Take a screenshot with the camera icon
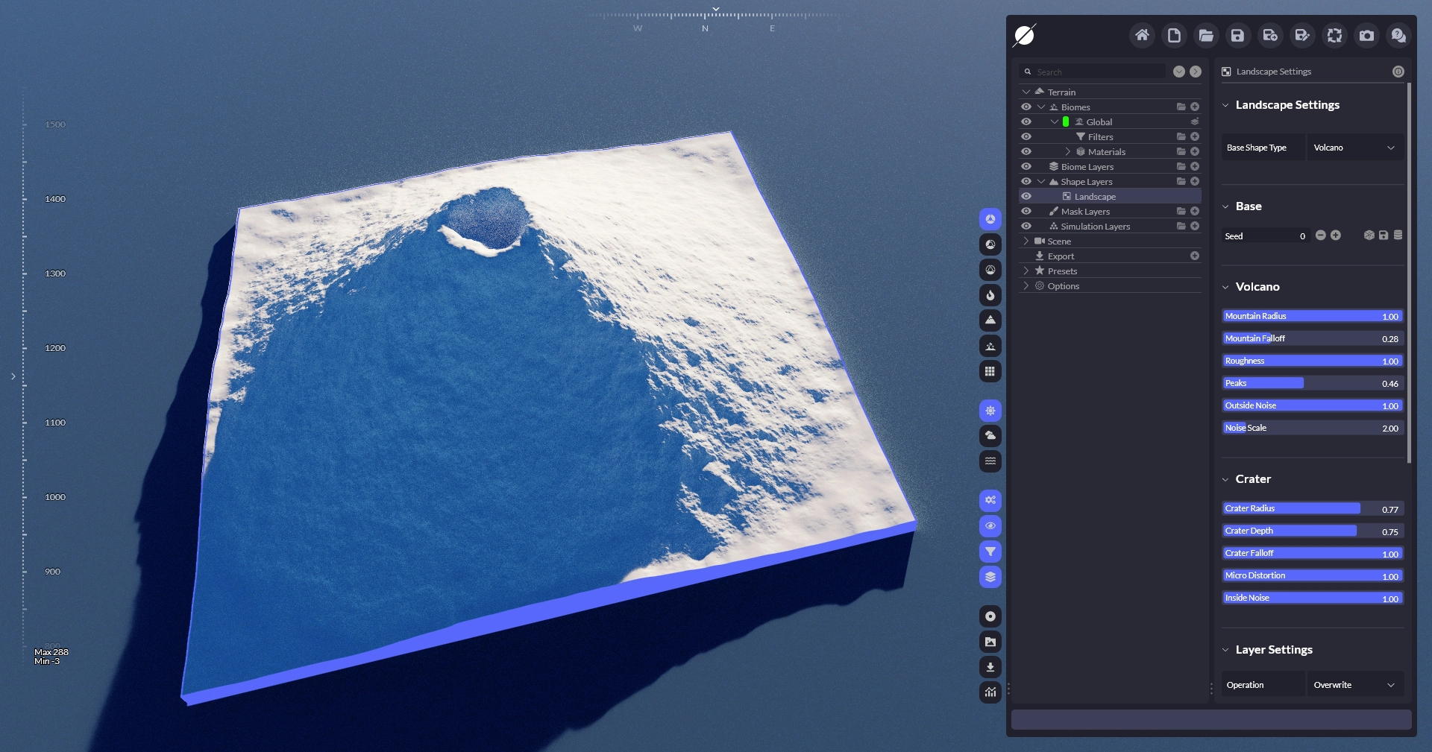Screen dimensions: 1432x752 pos(1366,35)
